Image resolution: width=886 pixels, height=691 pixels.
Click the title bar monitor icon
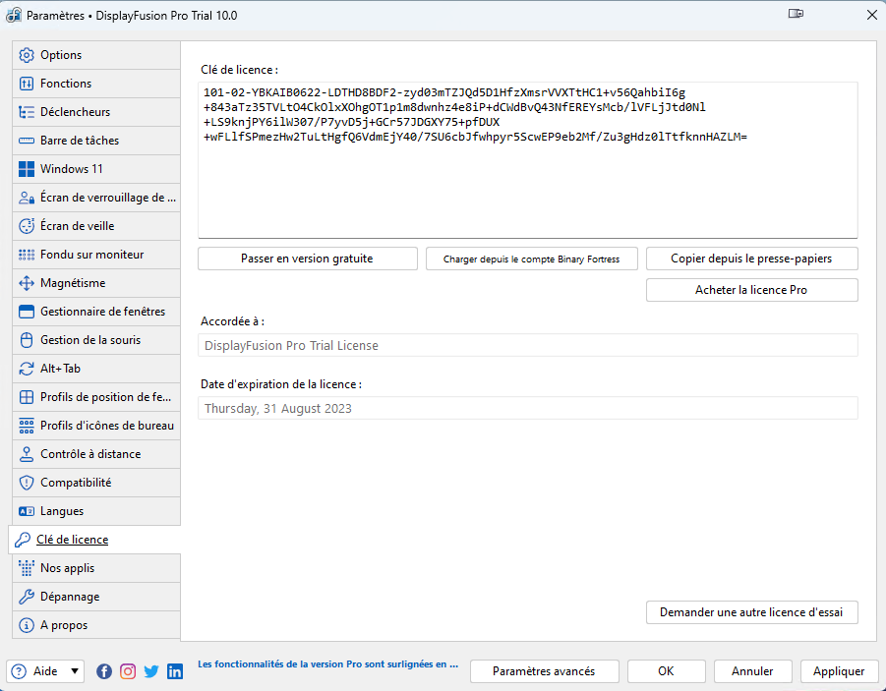coord(796,14)
